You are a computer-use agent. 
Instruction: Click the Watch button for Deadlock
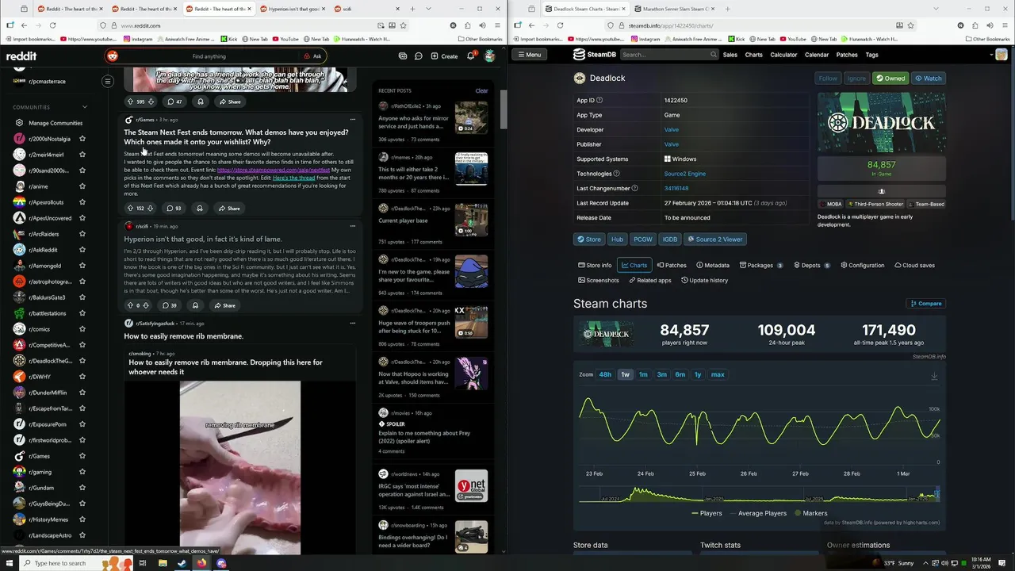928,79
